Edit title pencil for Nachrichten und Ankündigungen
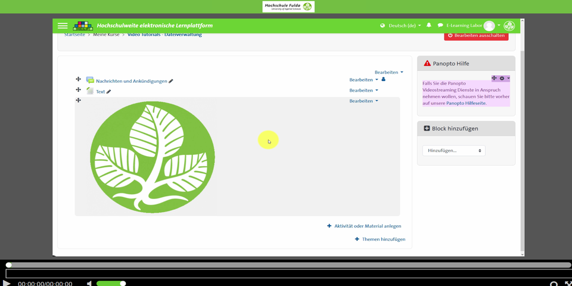Screen dimensions: 572x286 [171, 81]
